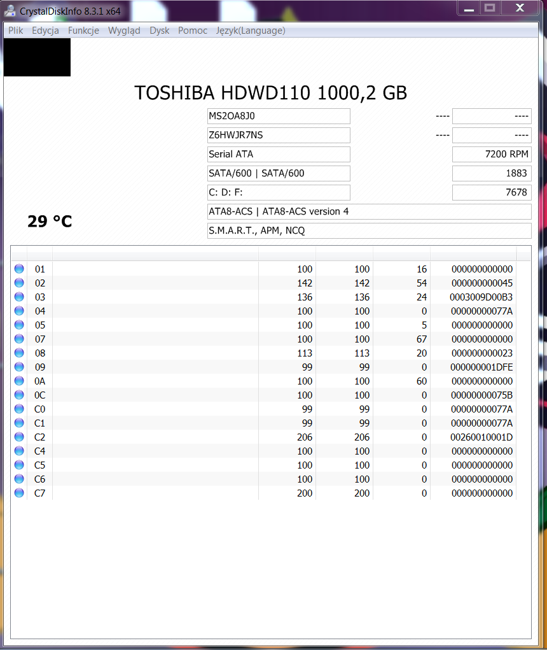
Task: Click the firmware field MS2OA8J0
Action: [x=279, y=116]
